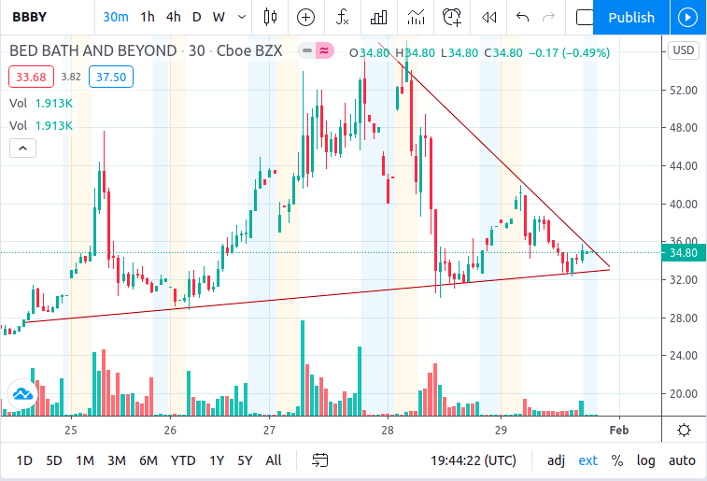
Task: Publish the chart idea
Action: (631, 17)
